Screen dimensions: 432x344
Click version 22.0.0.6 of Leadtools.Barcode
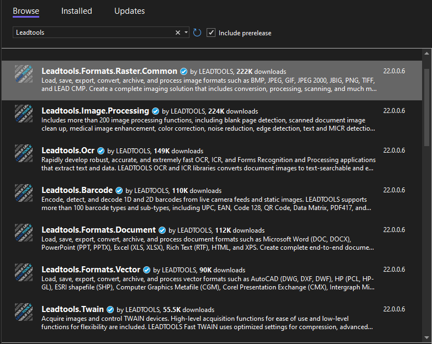394,190
